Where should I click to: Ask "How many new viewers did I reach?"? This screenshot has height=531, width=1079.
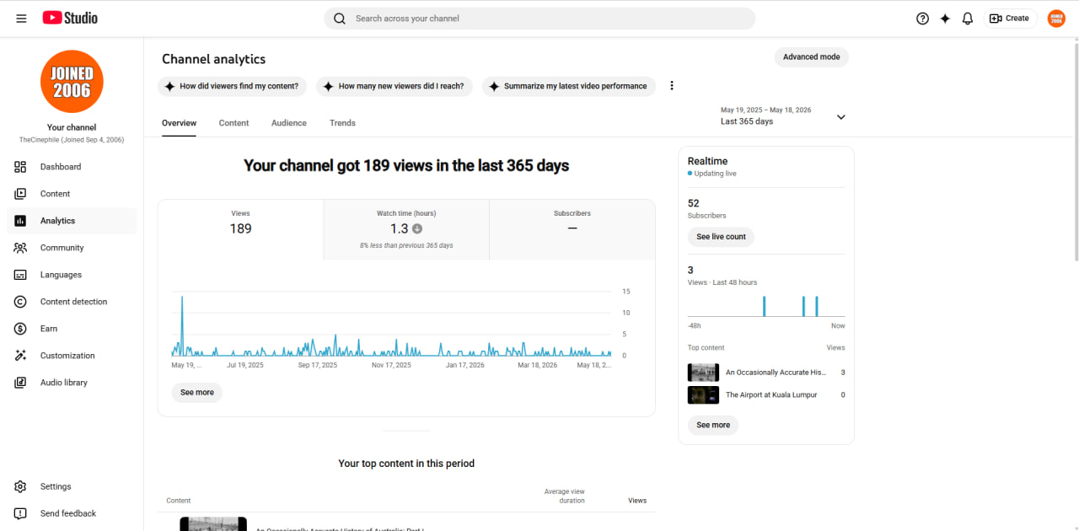pyautogui.click(x=394, y=86)
